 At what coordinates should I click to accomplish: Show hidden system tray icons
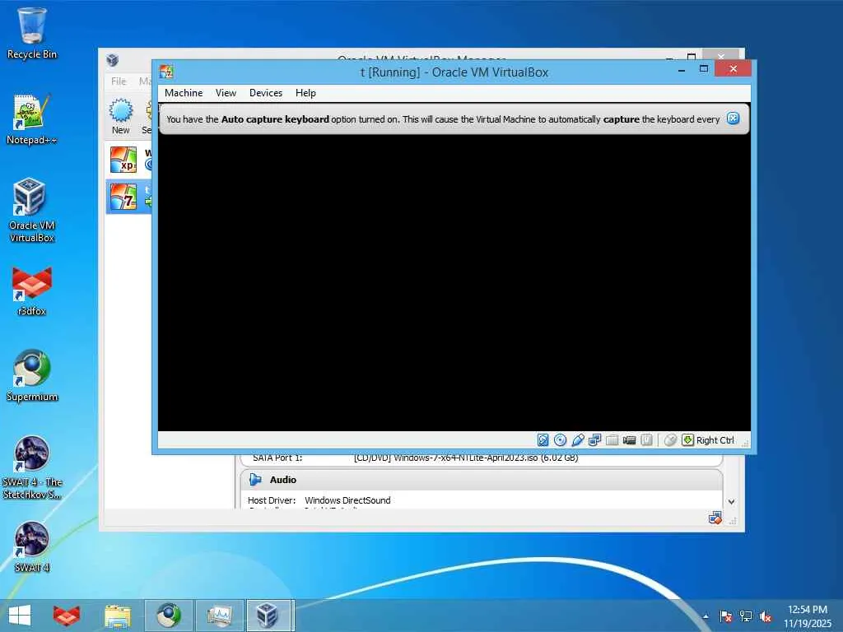point(706,616)
